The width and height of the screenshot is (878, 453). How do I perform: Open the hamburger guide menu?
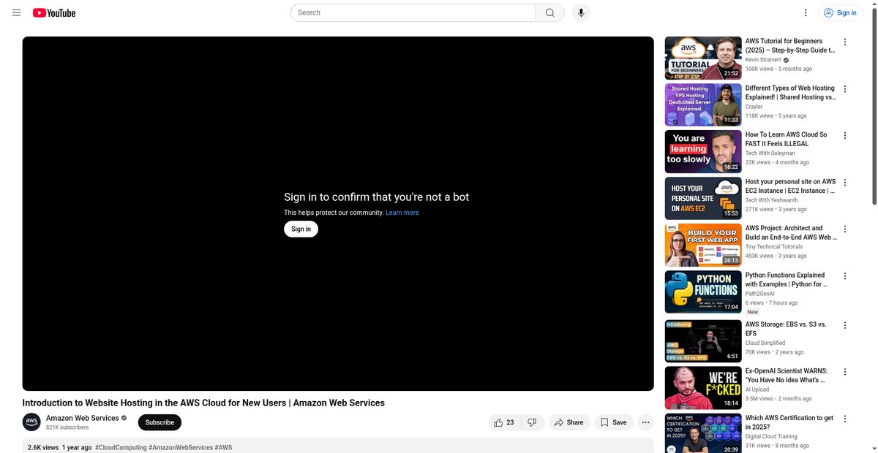coord(17,12)
